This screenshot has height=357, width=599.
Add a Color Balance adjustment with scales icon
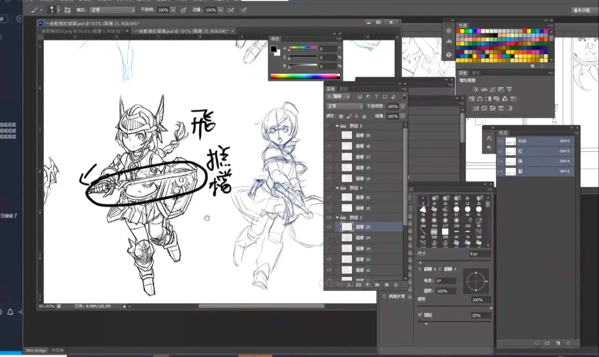[x=480, y=99]
